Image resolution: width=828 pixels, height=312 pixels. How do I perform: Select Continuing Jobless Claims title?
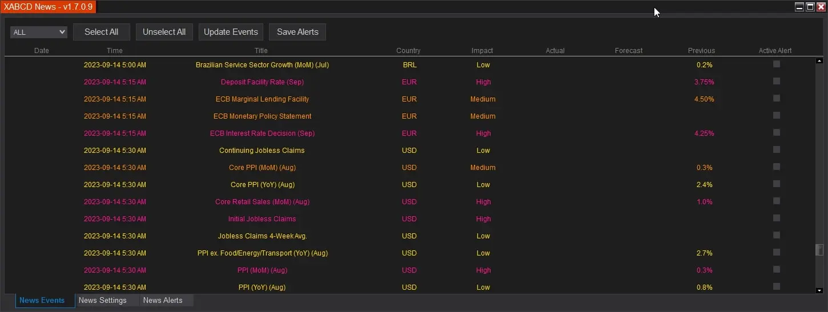tap(262, 151)
